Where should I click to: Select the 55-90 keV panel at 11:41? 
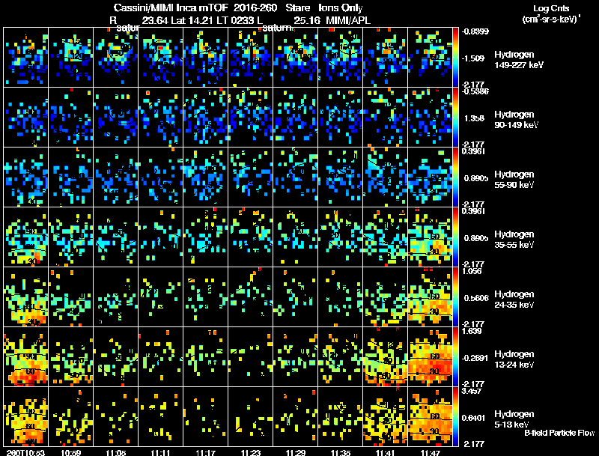tap(385, 177)
